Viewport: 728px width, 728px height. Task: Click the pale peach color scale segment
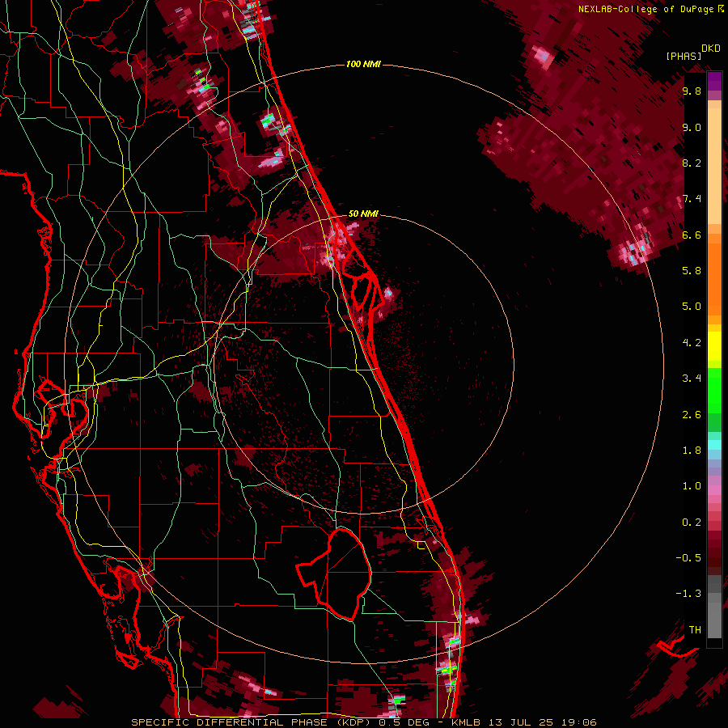coord(714,166)
